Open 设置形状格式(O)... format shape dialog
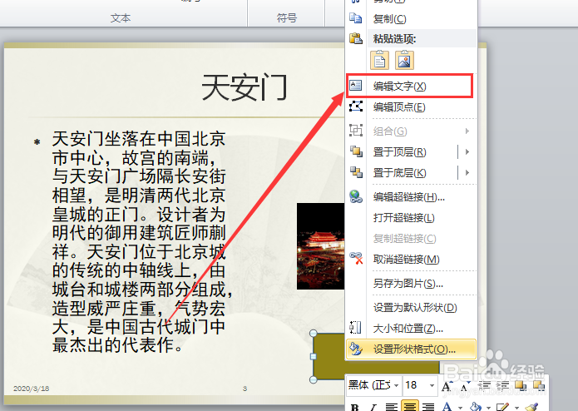This screenshot has height=411, width=578. point(411,349)
